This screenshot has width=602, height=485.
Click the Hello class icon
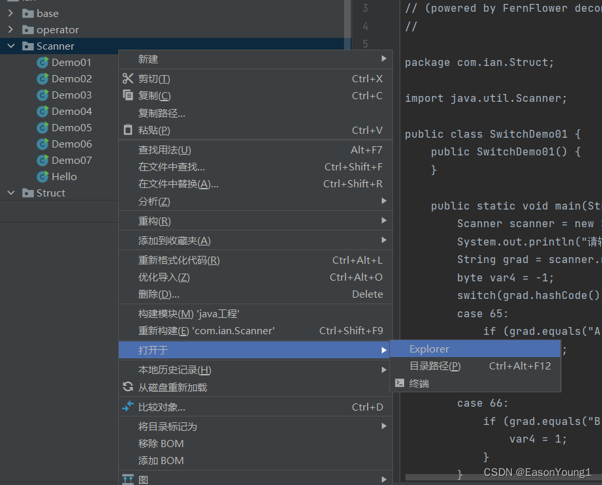point(41,176)
